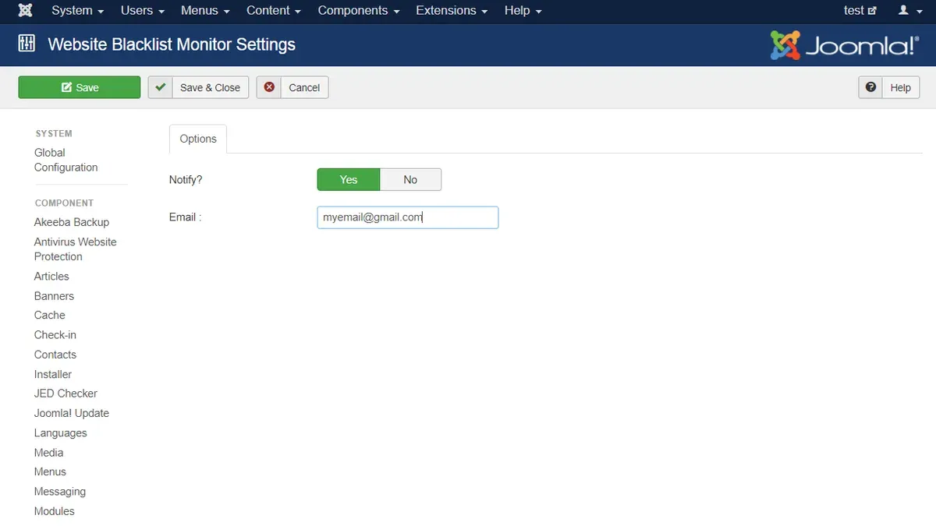
Task: Open Akeeba Backup settings
Action: pyautogui.click(x=72, y=222)
